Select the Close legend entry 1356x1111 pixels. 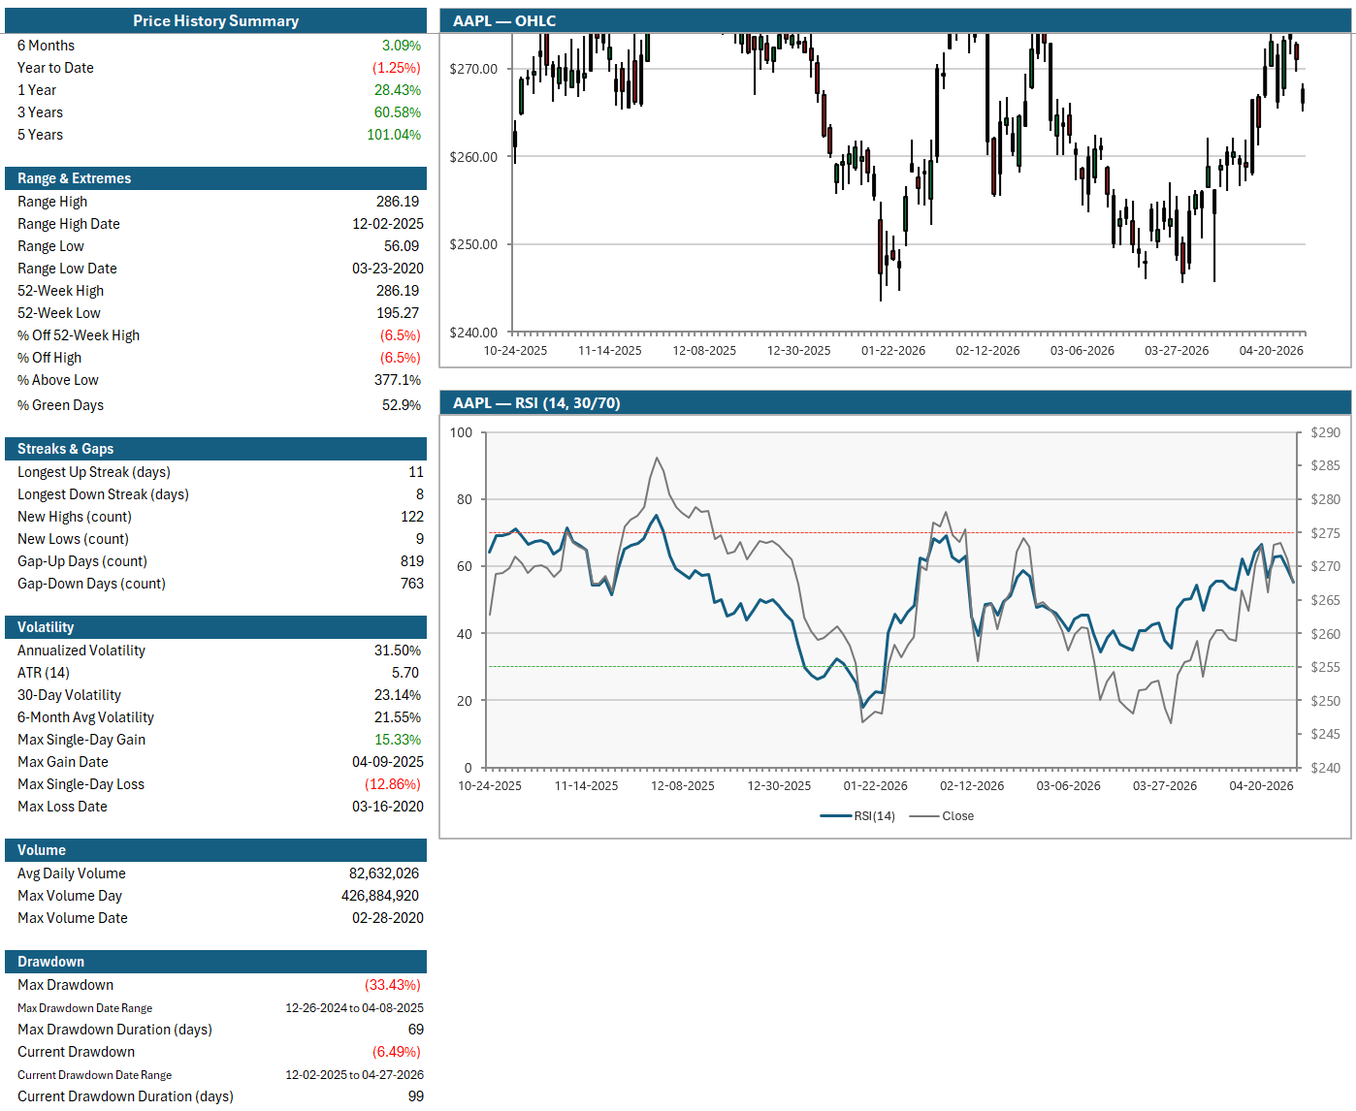click(x=942, y=816)
